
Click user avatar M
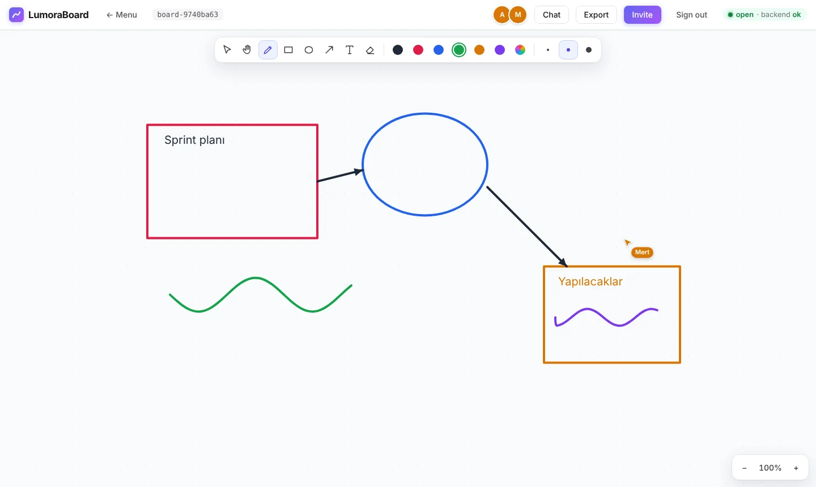tap(518, 15)
